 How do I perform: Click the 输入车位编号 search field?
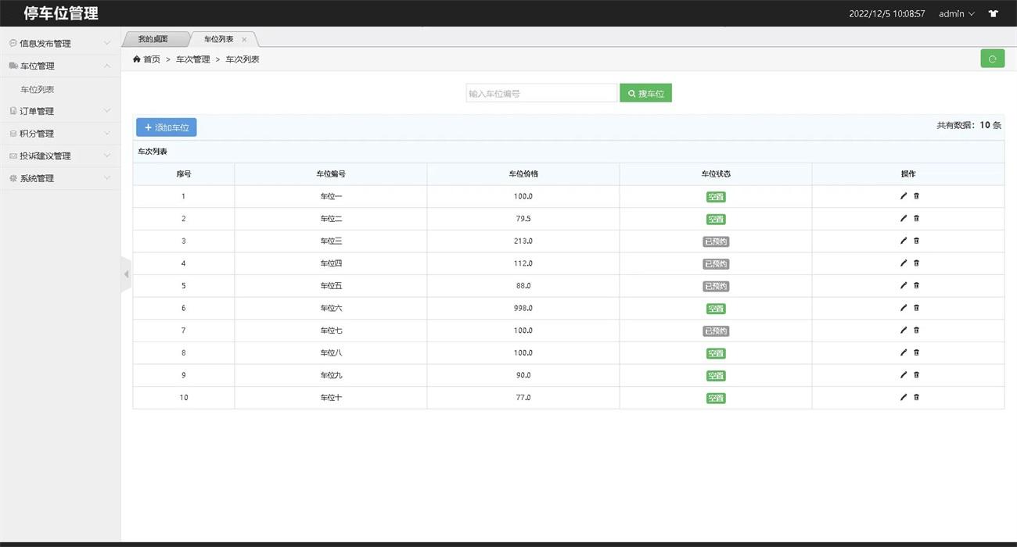(x=541, y=93)
